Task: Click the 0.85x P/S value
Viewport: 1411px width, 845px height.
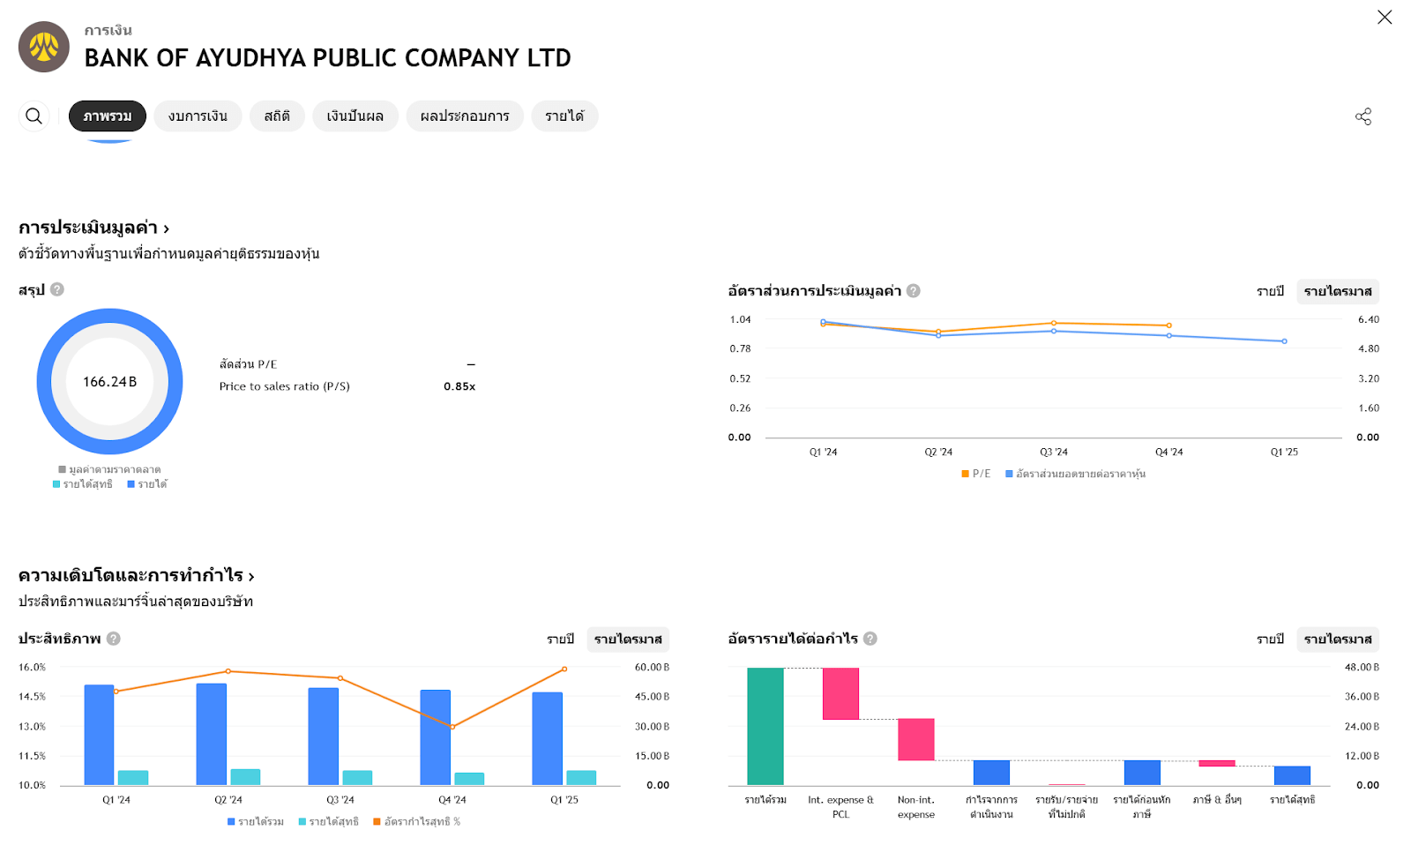Action: (459, 386)
